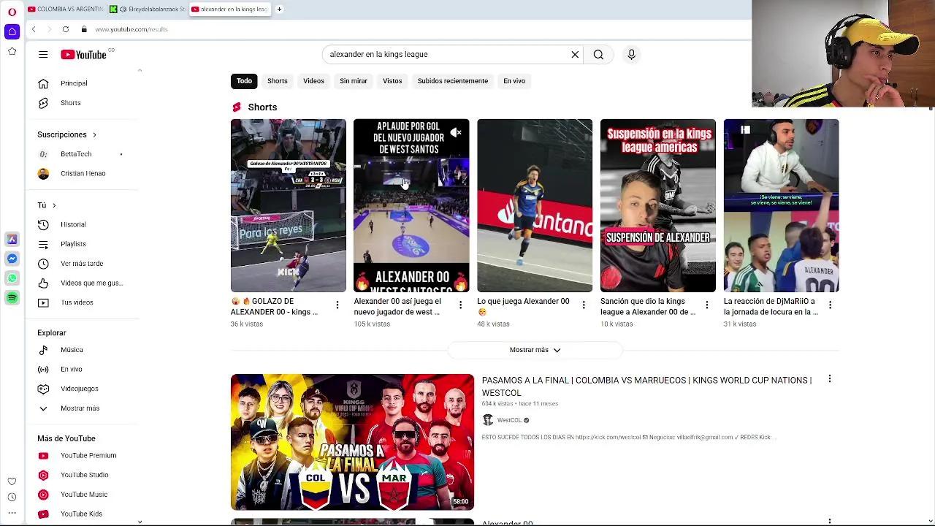The height and width of the screenshot is (526, 935).
Task: Reload the page with the refresh icon
Action: pos(66,29)
